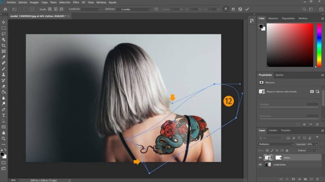This screenshot has height=182, width=325.
Task: Delete layer with Layers panel trash icon
Action: pyautogui.click(x=317, y=179)
